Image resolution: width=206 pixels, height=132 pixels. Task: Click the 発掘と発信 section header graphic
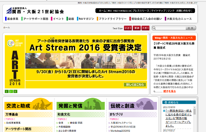(x=81, y=104)
